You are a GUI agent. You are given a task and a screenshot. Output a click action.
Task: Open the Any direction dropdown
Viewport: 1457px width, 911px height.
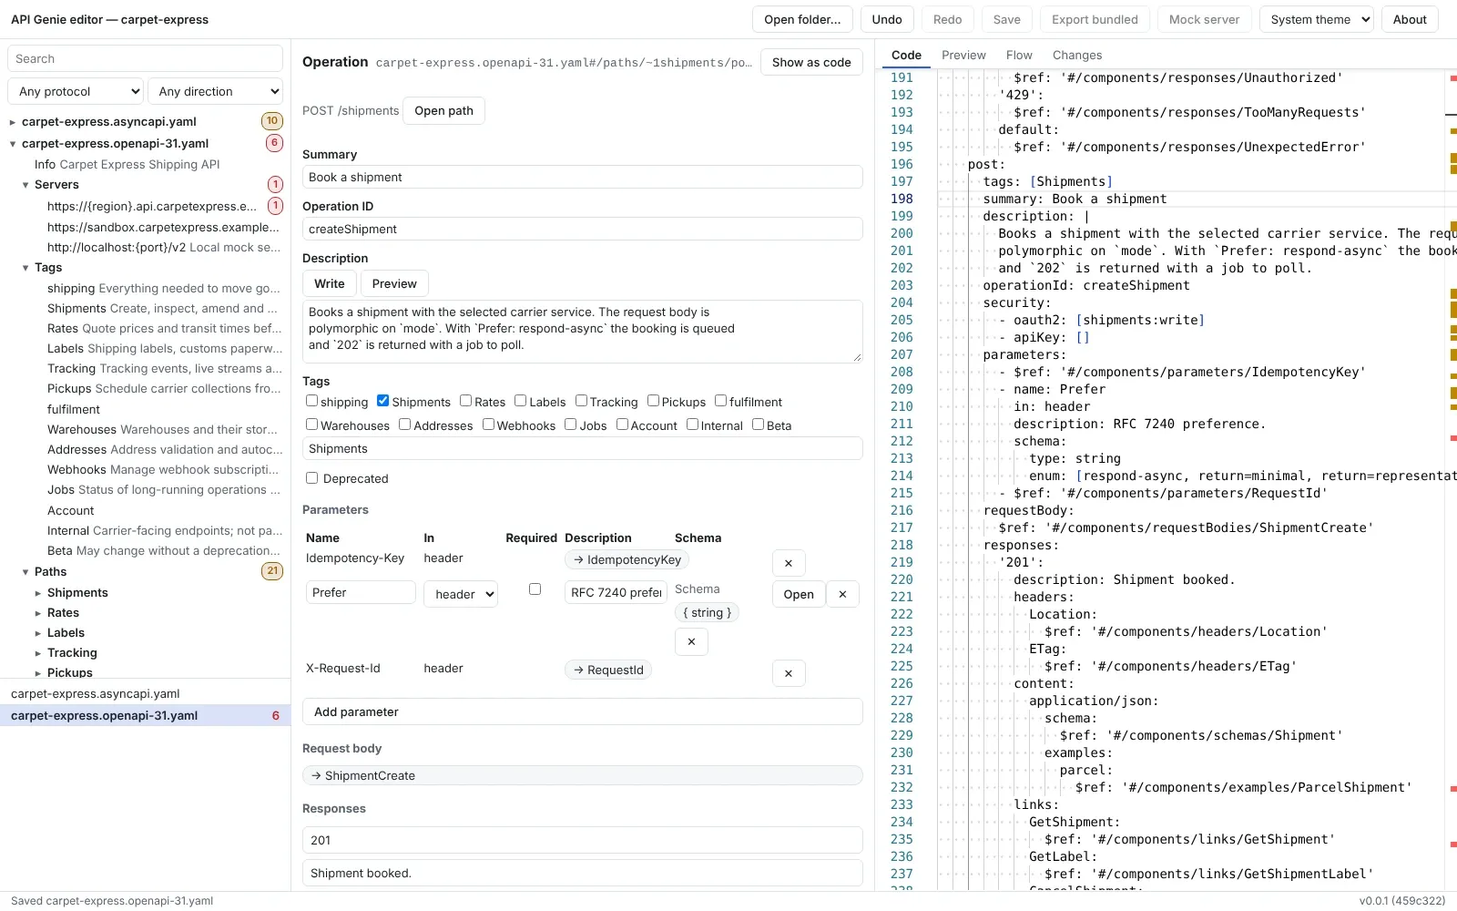(215, 91)
